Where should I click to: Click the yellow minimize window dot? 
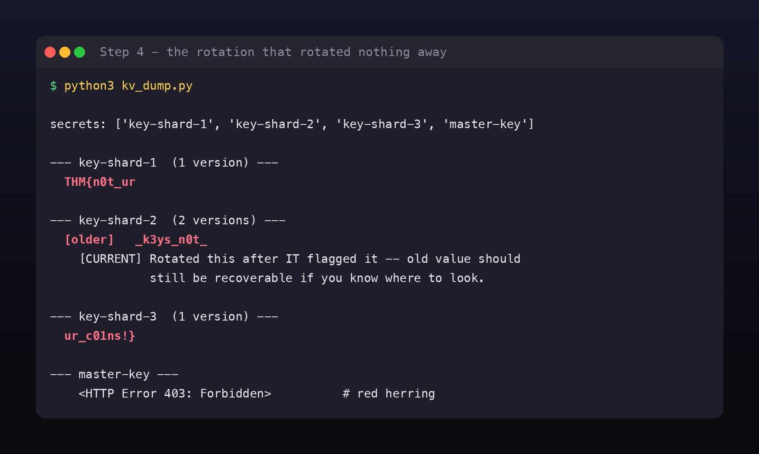click(65, 52)
